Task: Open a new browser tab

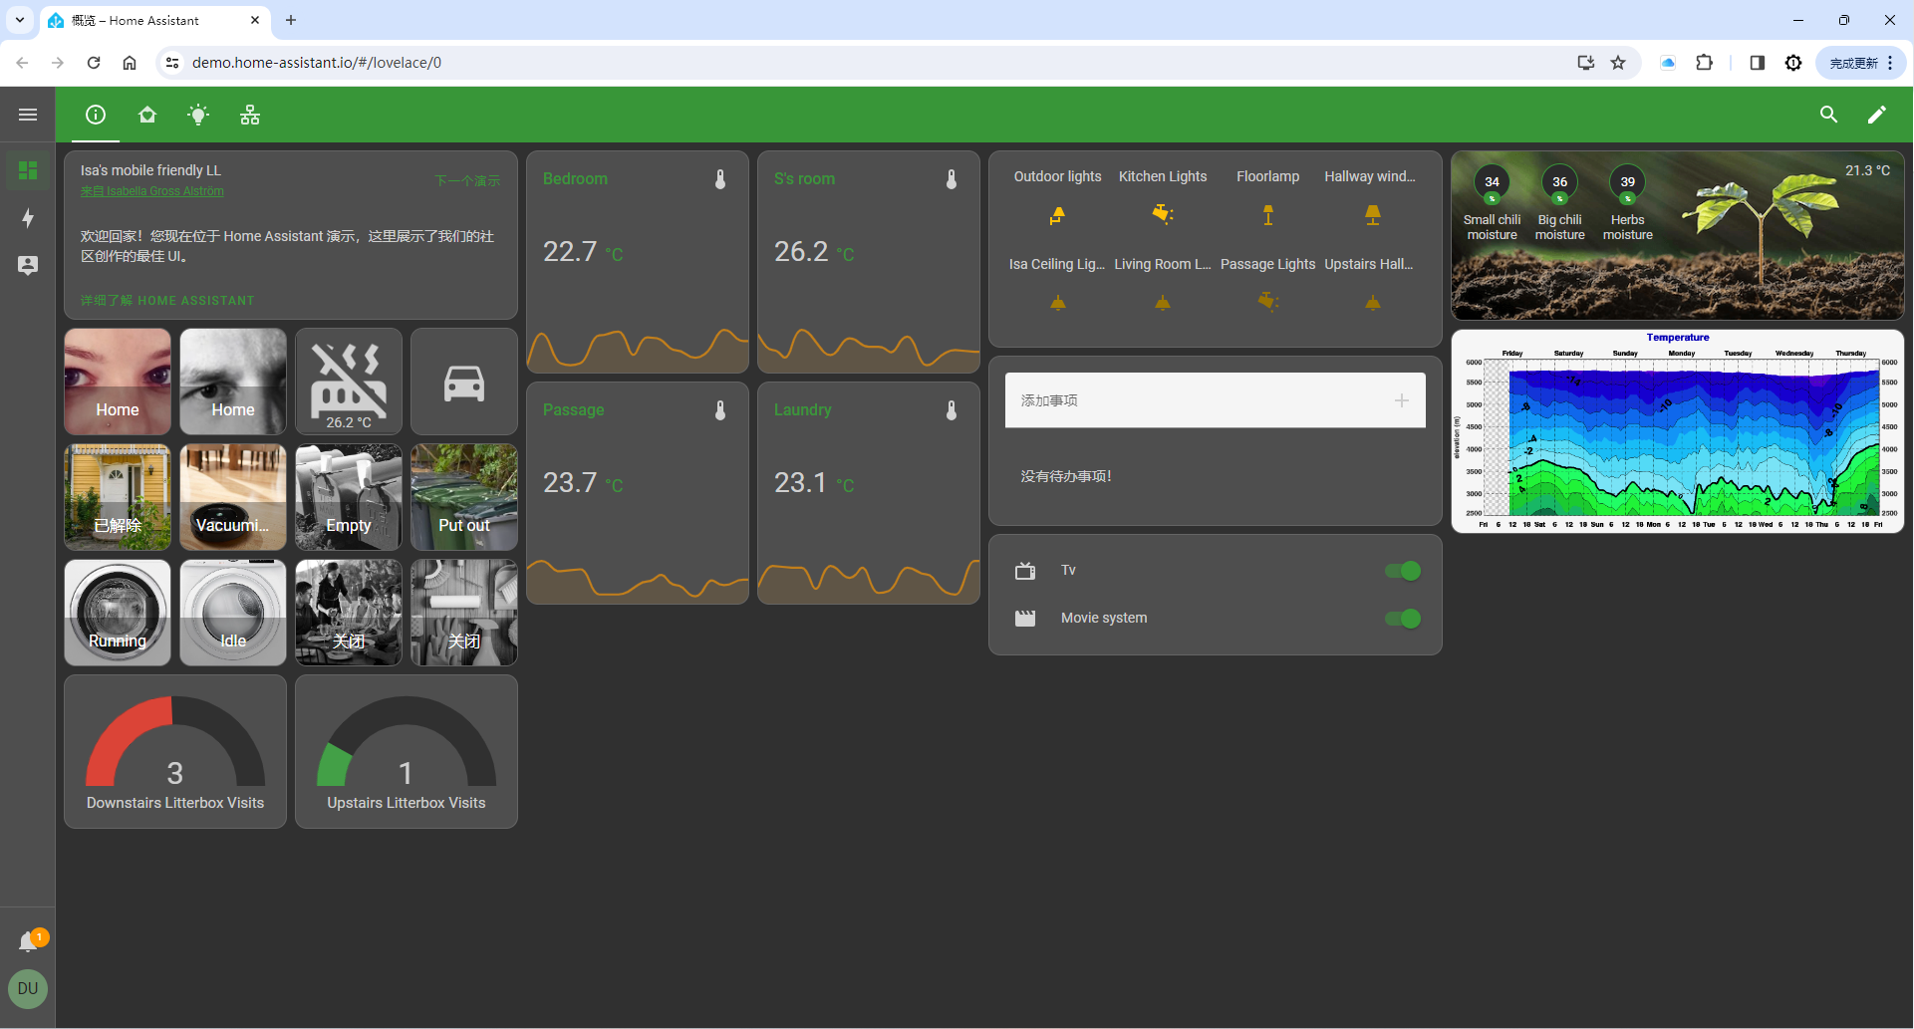Action: click(291, 20)
